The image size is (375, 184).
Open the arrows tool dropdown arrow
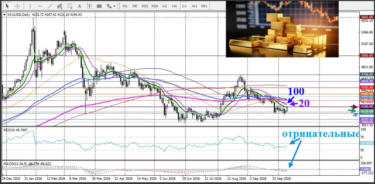click(x=115, y=6)
